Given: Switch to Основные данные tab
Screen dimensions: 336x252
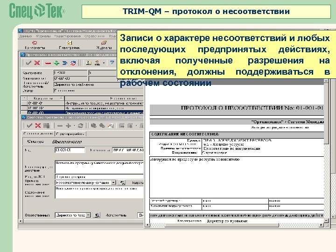Looking at the screenshot, I should click(x=38, y=133).
